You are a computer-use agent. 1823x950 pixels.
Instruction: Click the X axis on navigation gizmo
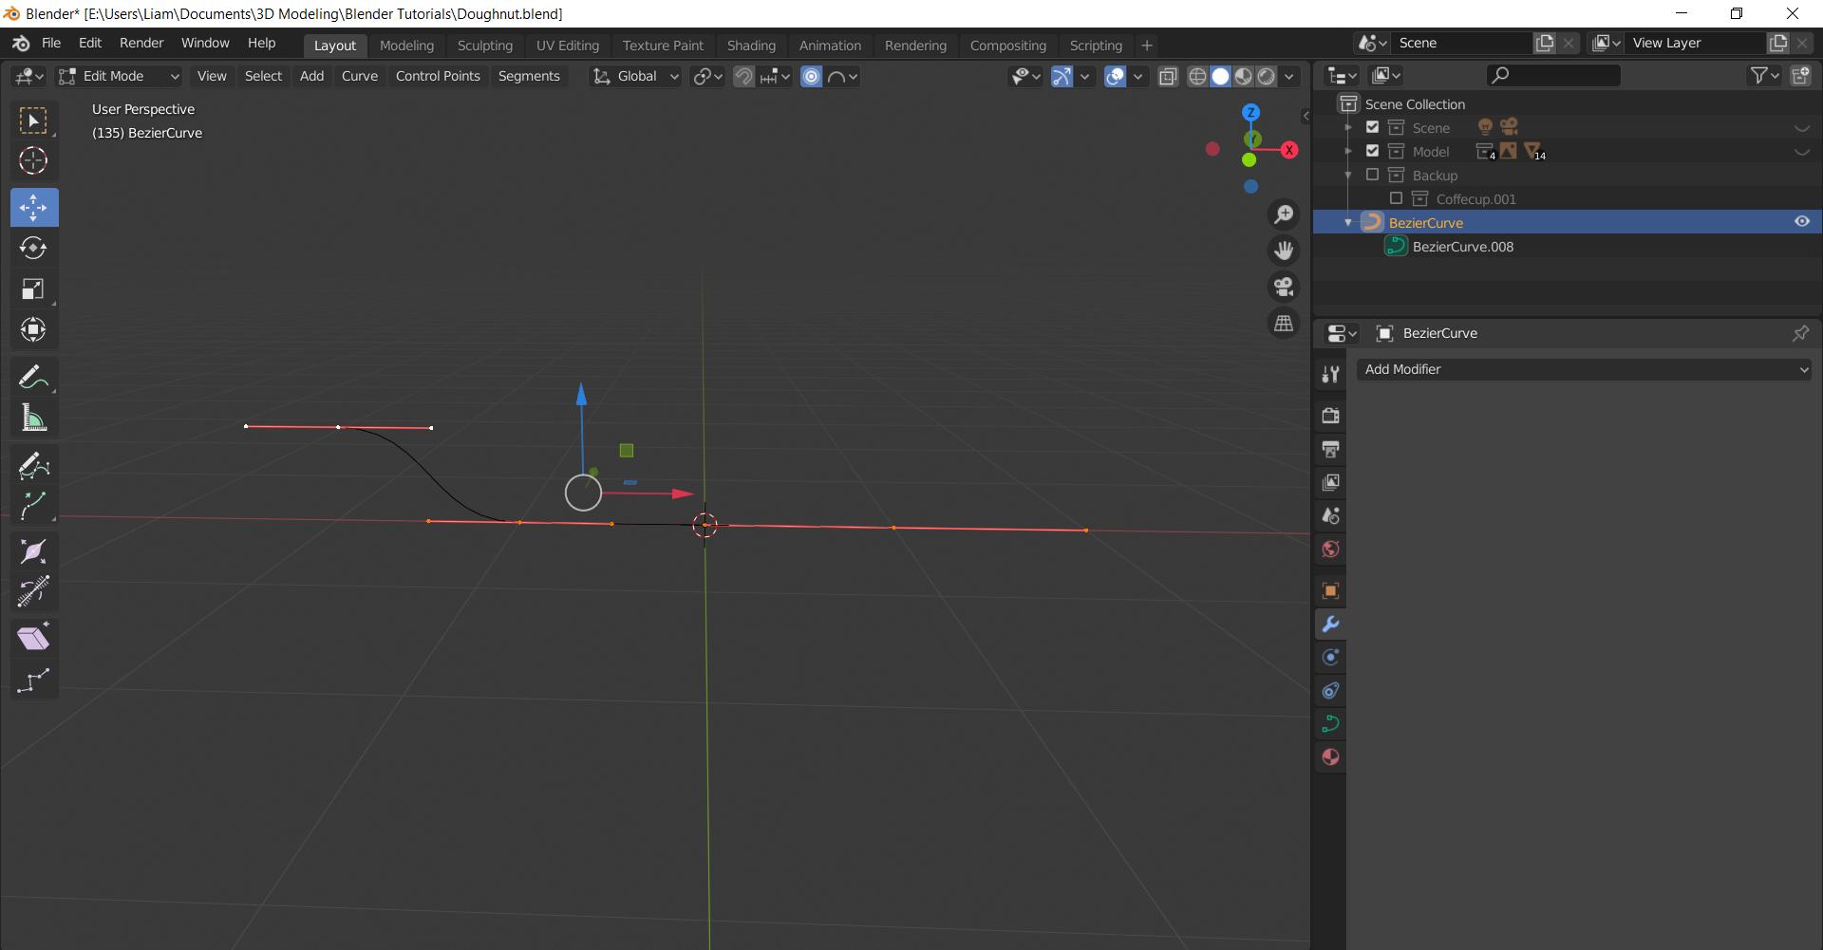pyautogui.click(x=1288, y=150)
